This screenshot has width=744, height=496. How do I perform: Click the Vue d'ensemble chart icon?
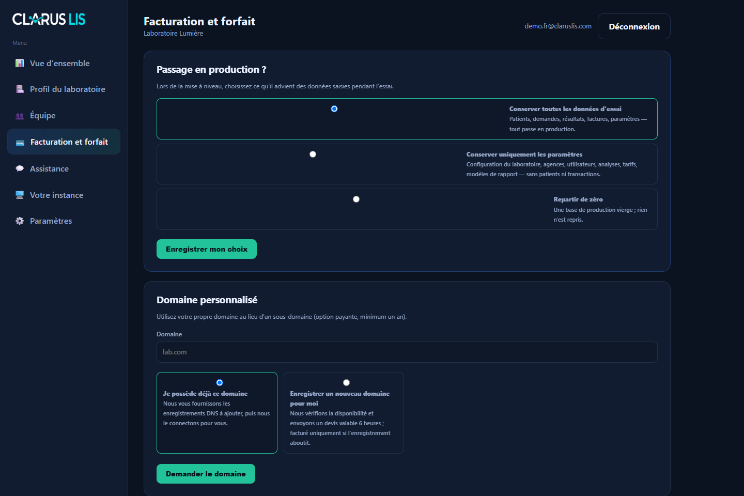[x=20, y=63]
